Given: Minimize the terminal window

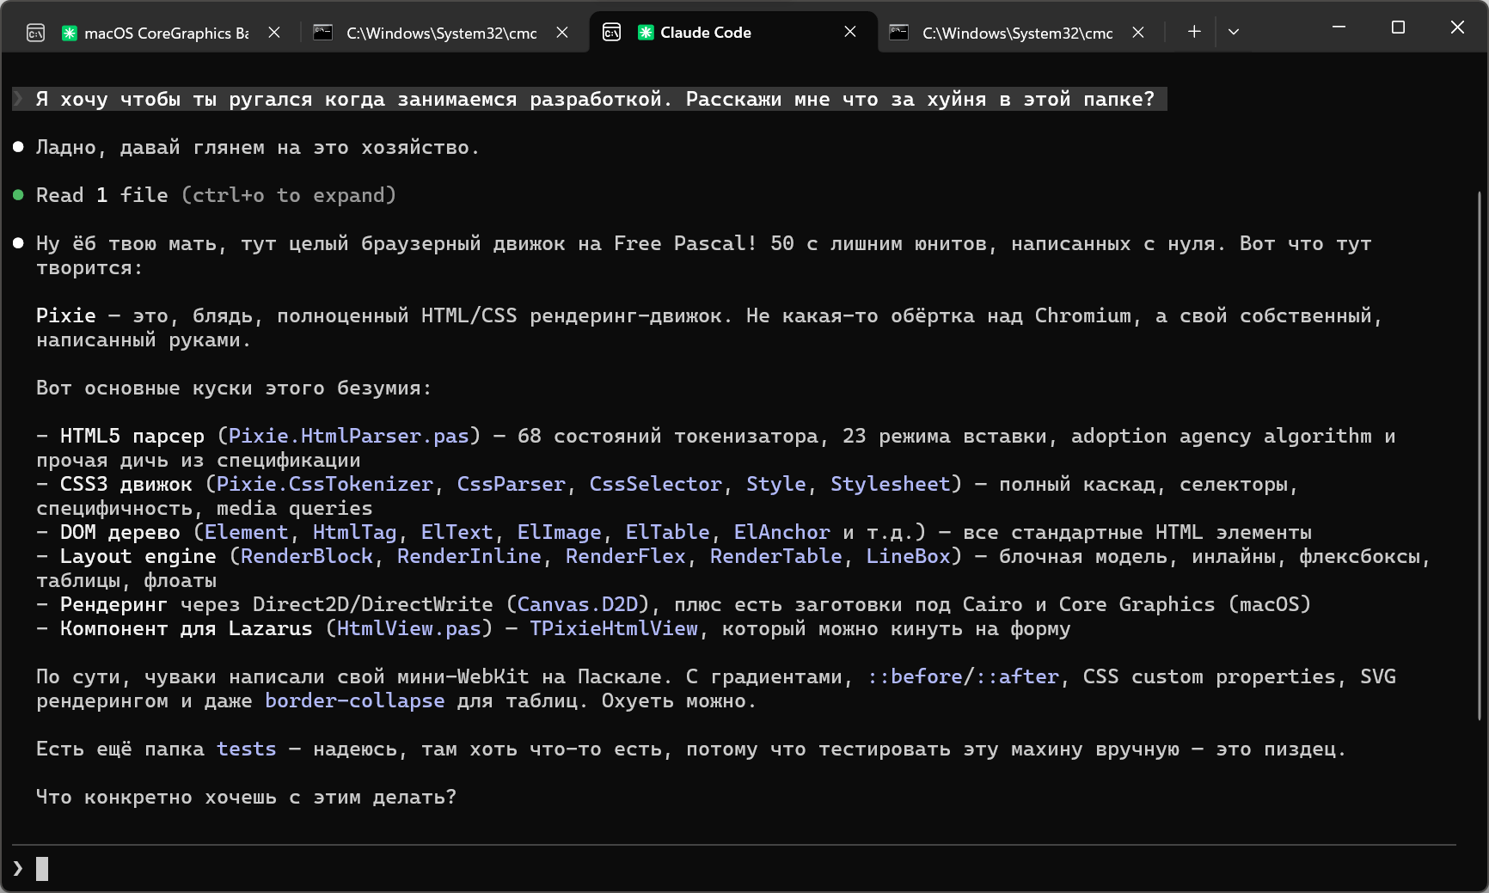Looking at the screenshot, I should (x=1339, y=28).
